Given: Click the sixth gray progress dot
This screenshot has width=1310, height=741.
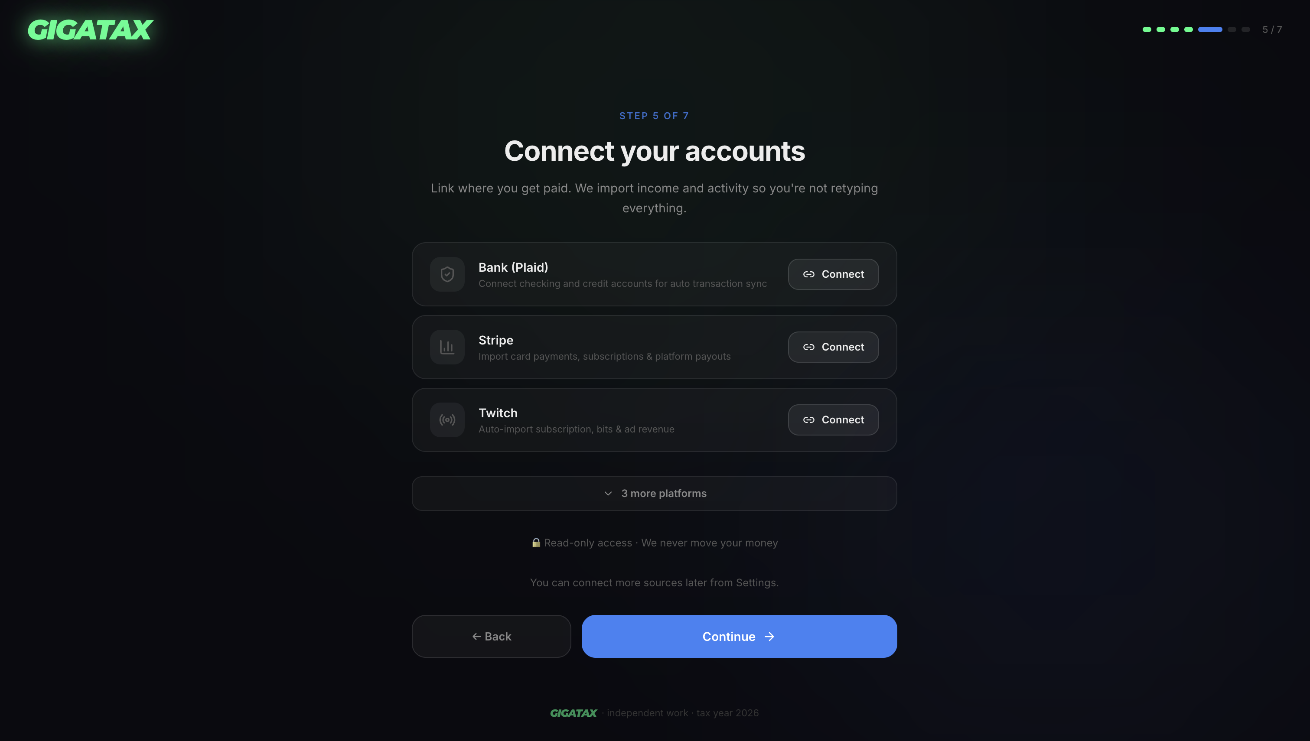Looking at the screenshot, I should (x=1232, y=29).
